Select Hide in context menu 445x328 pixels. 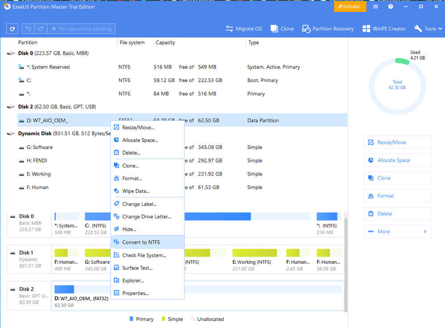click(x=148, y=230)
